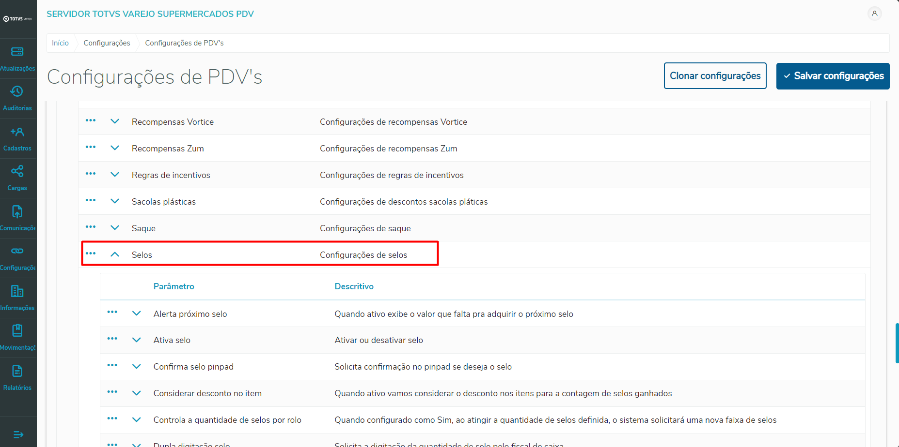Click the 'Recompensas Zum' row label
Image resolution: width=899 pixels, height=447 pixels.
click(168, 149)
